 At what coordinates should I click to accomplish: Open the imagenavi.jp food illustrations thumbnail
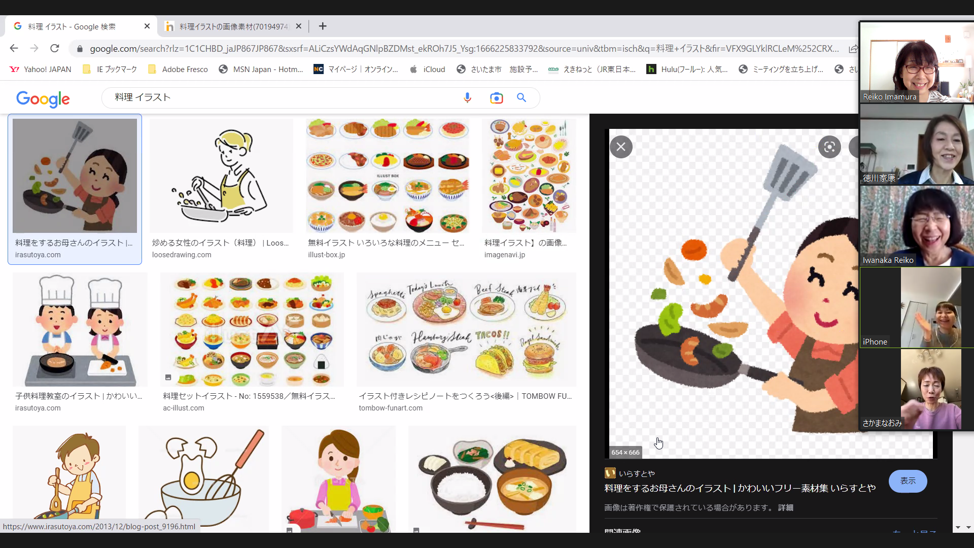529,176
